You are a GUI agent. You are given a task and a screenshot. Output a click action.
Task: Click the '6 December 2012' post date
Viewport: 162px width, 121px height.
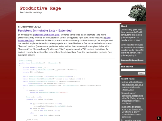point(29,27)
